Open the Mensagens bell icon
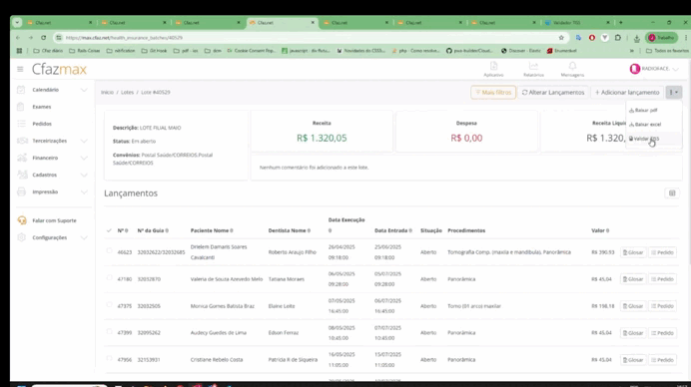This screenshot has height=387, width=691. [x=572, y=66]
